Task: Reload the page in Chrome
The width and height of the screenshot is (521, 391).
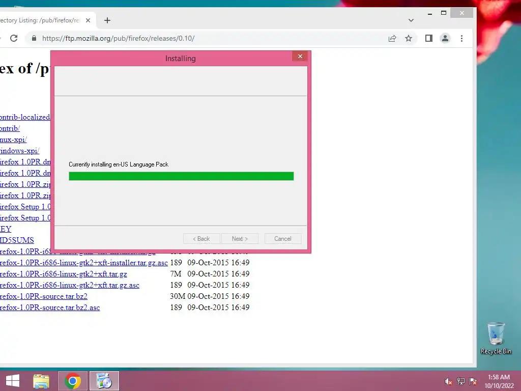Action: click(14, 38)
